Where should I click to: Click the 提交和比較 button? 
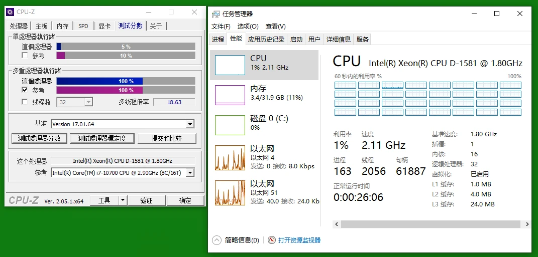167,138
